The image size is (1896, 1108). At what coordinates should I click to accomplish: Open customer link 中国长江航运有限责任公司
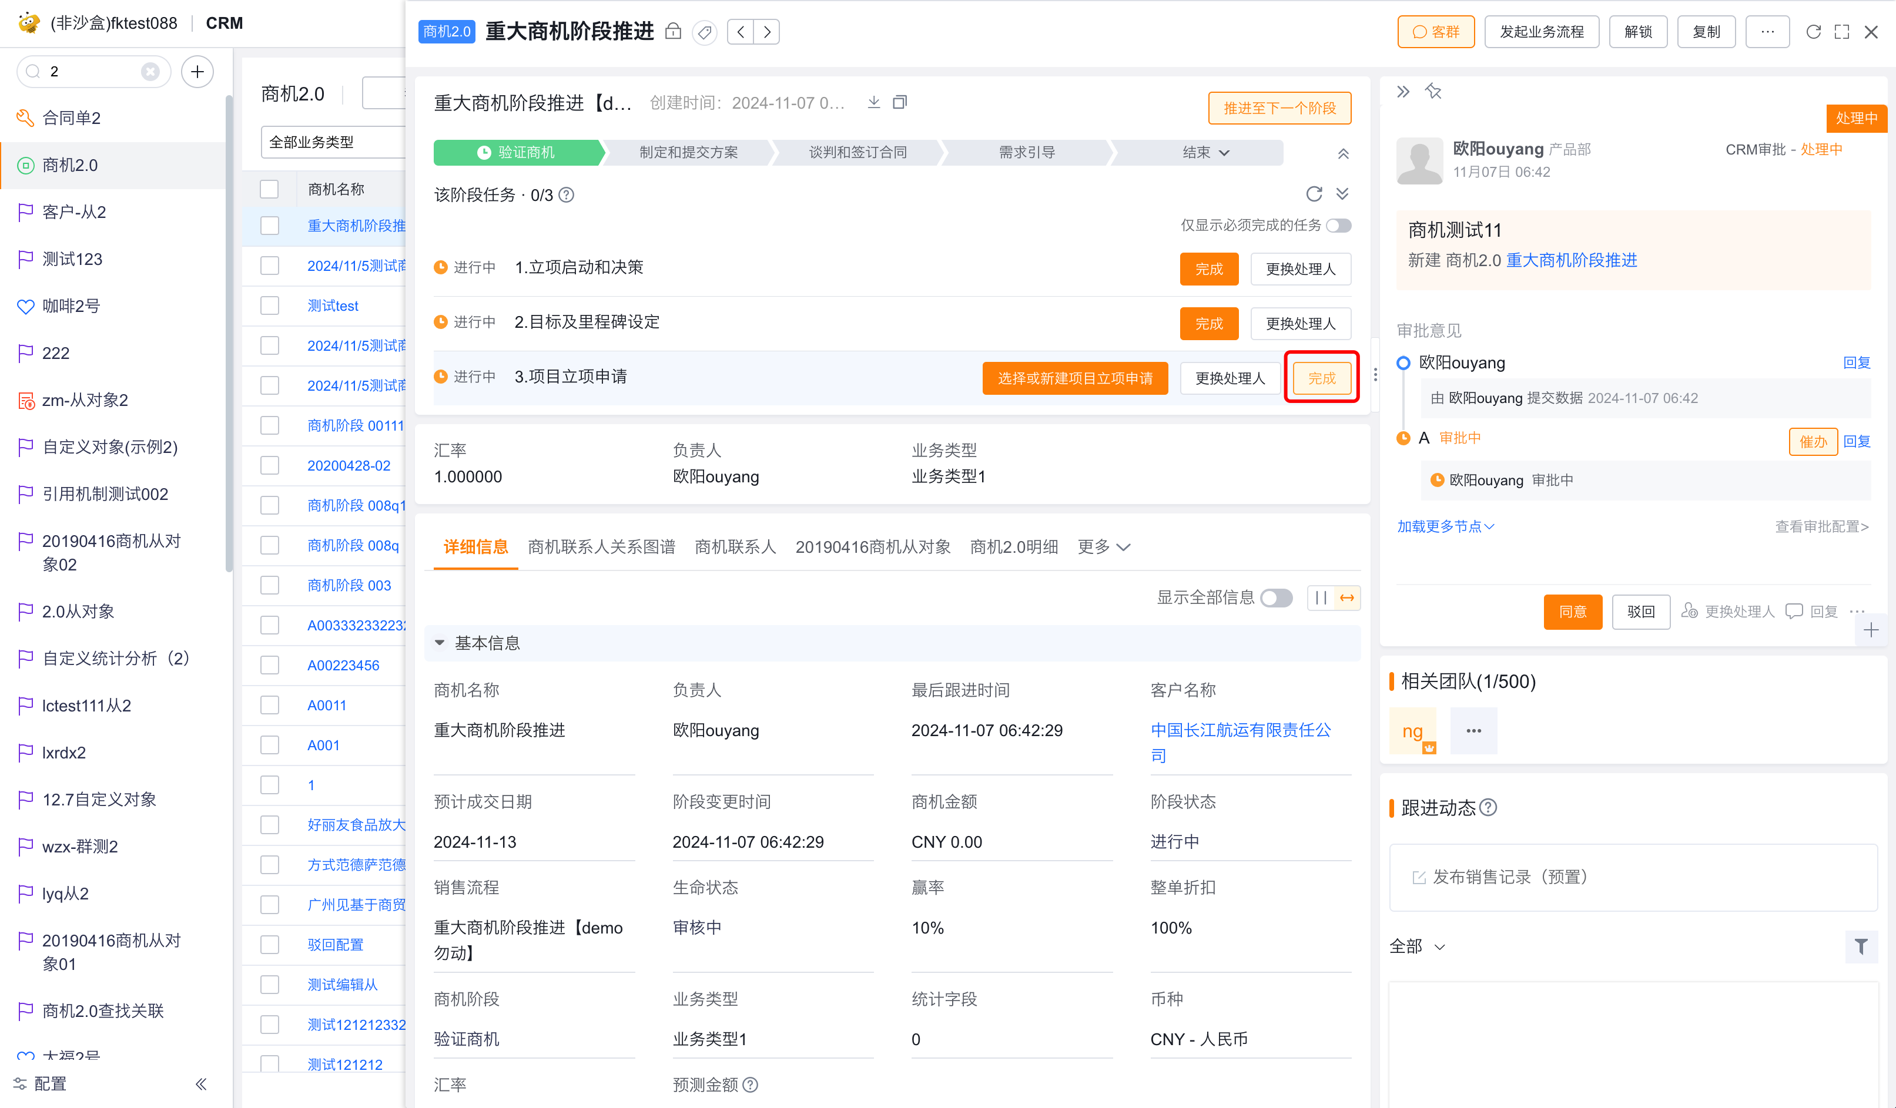pos(1241,743)
